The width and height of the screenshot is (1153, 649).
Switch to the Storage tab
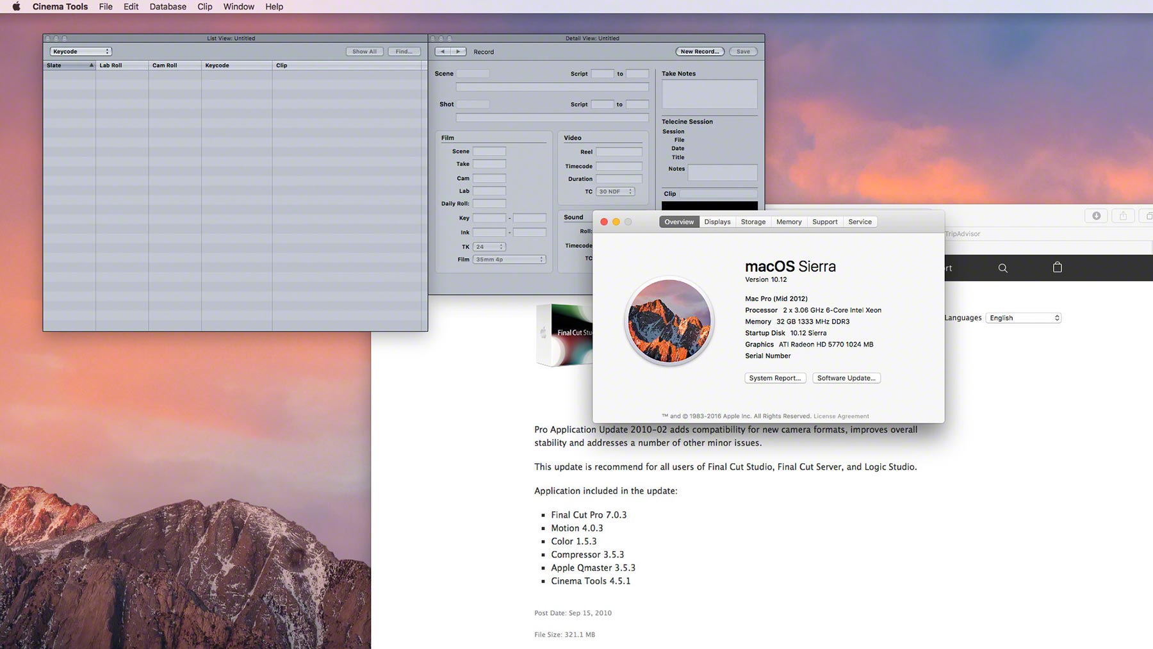coord(753,222)
